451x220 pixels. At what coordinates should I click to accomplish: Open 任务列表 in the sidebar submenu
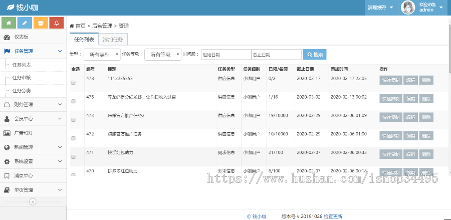22,65
